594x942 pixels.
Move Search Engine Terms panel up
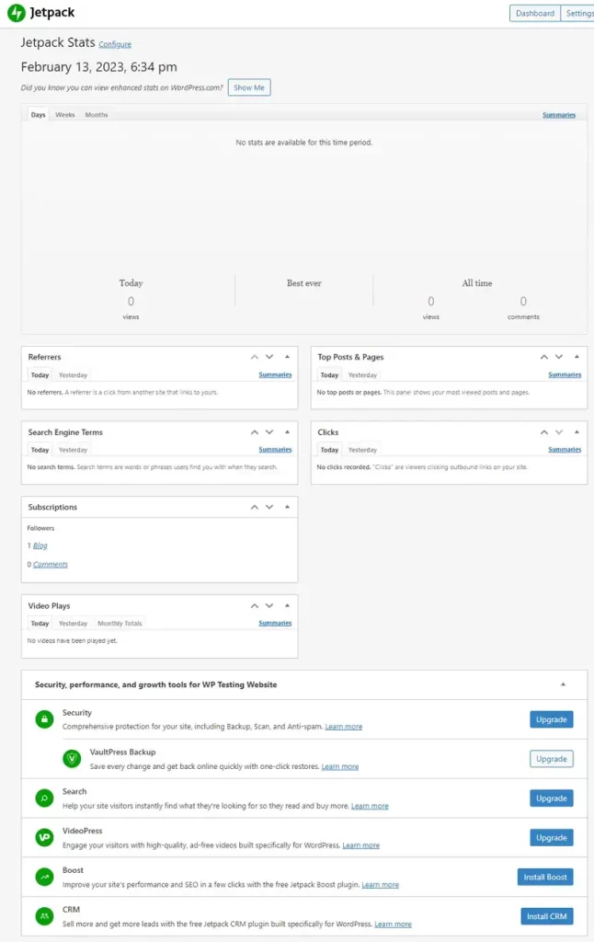pos(255,432)
